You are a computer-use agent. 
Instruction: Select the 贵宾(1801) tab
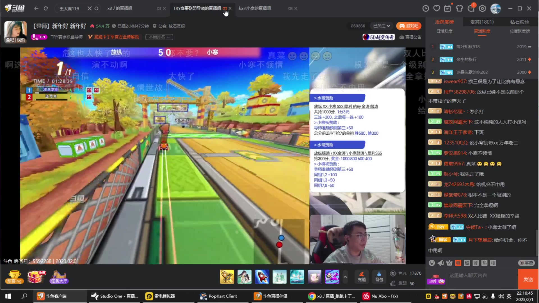point(482,22)
